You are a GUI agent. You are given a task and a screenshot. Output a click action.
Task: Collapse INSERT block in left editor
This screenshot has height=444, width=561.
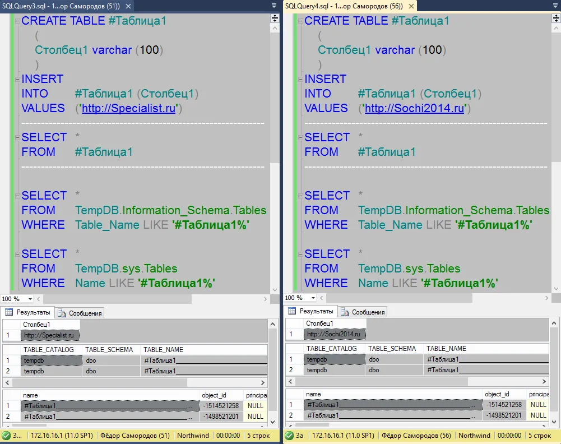click(17, 80)
